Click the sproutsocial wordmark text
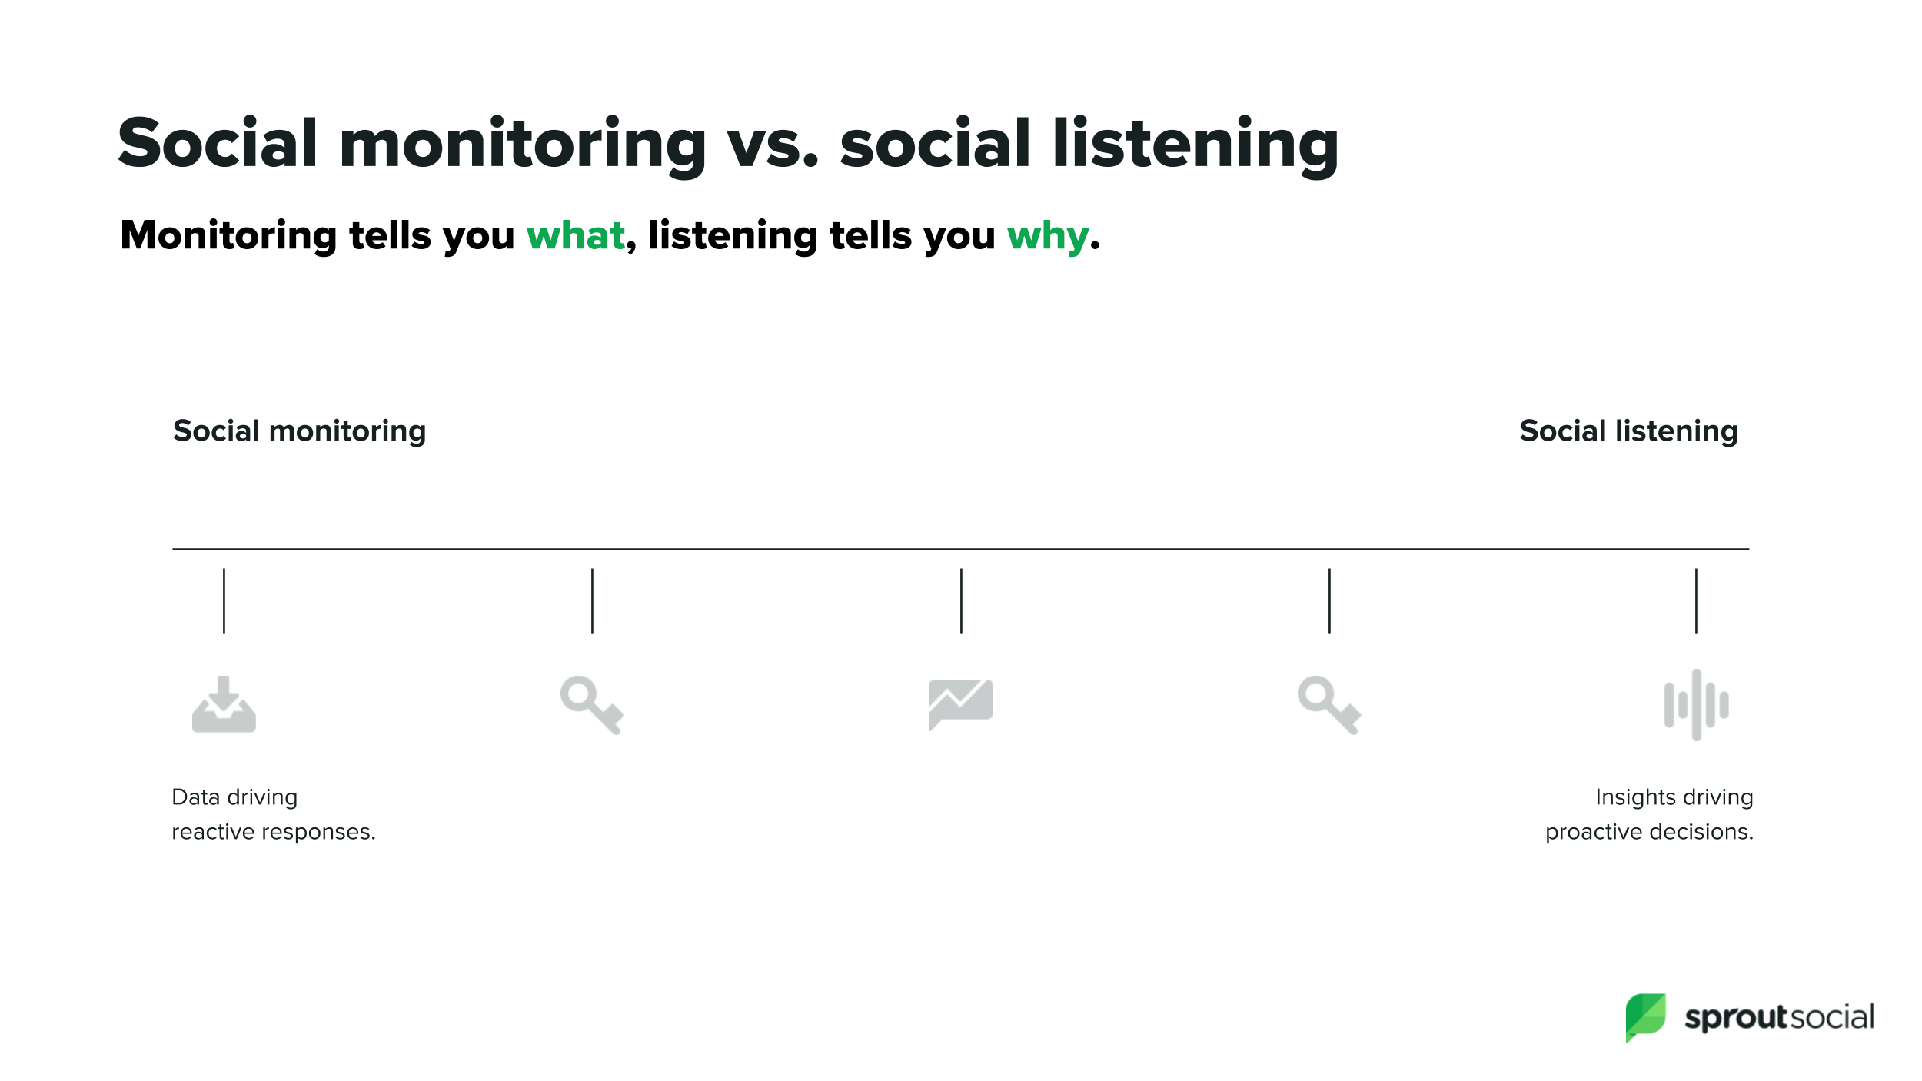1922x1081 pixels. coord(1779,1017)
